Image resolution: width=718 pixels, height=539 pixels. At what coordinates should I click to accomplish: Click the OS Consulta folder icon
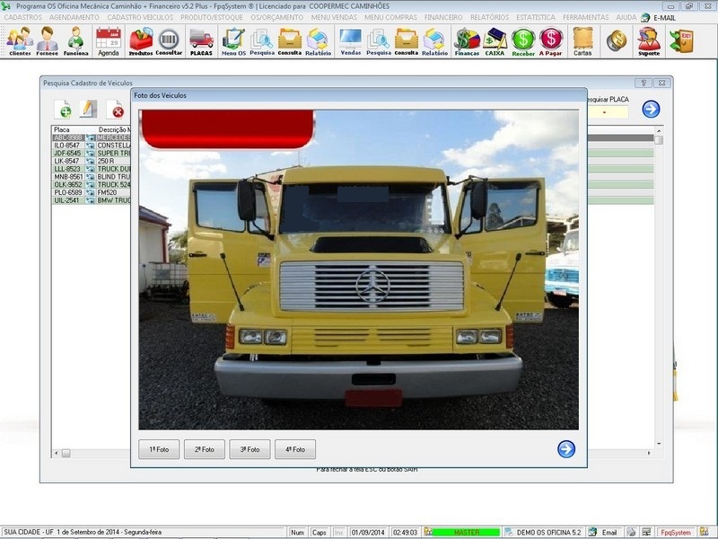[290, 41]
